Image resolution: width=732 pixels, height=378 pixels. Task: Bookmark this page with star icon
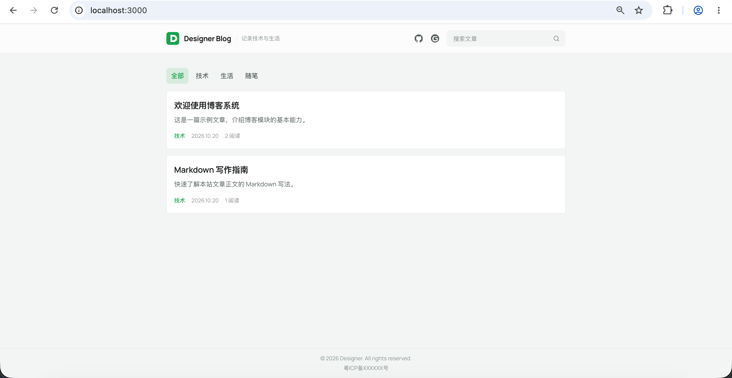coord(639,11)
